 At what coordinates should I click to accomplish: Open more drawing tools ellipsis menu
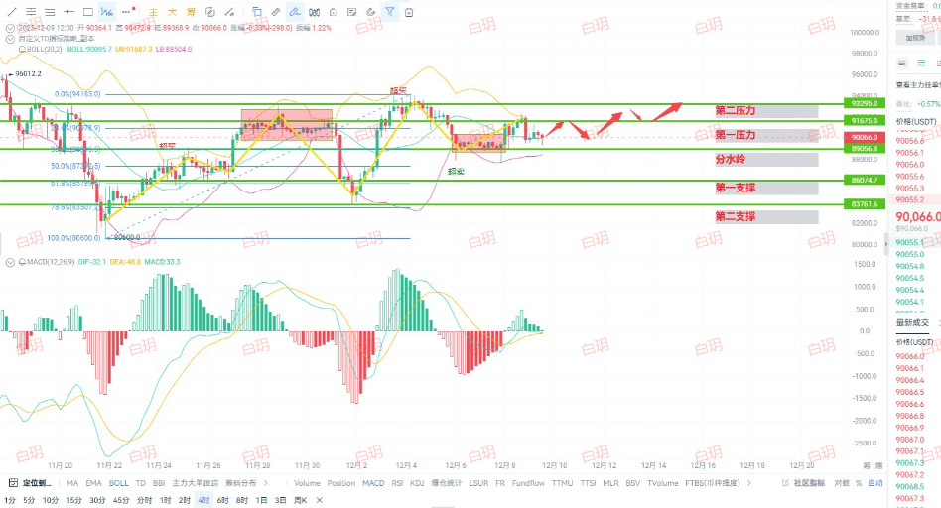tap(127, 11)
